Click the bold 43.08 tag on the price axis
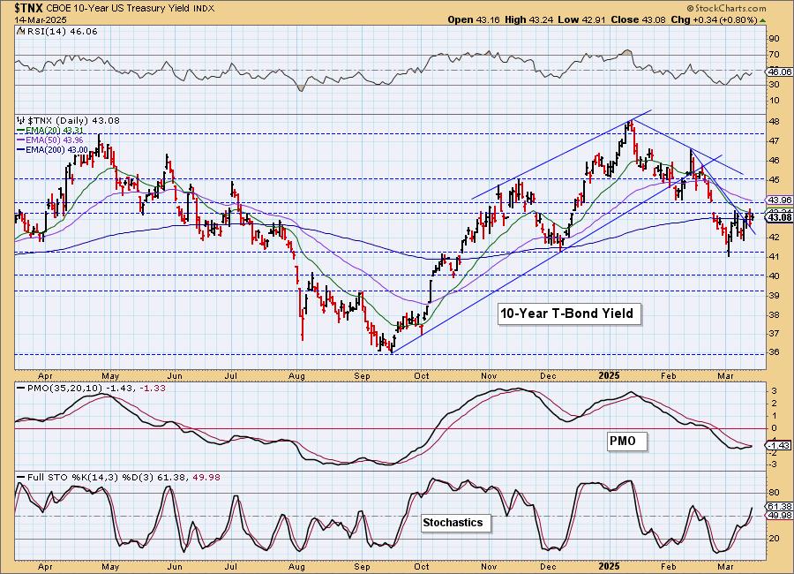Screen dimensions: 794x574 point(780,217)
